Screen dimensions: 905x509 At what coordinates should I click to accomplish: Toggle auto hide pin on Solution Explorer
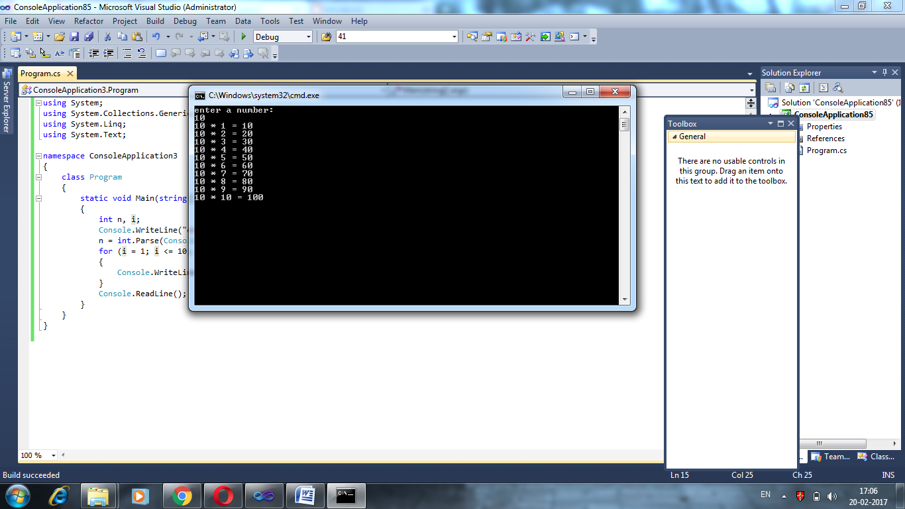coord(884,73)
